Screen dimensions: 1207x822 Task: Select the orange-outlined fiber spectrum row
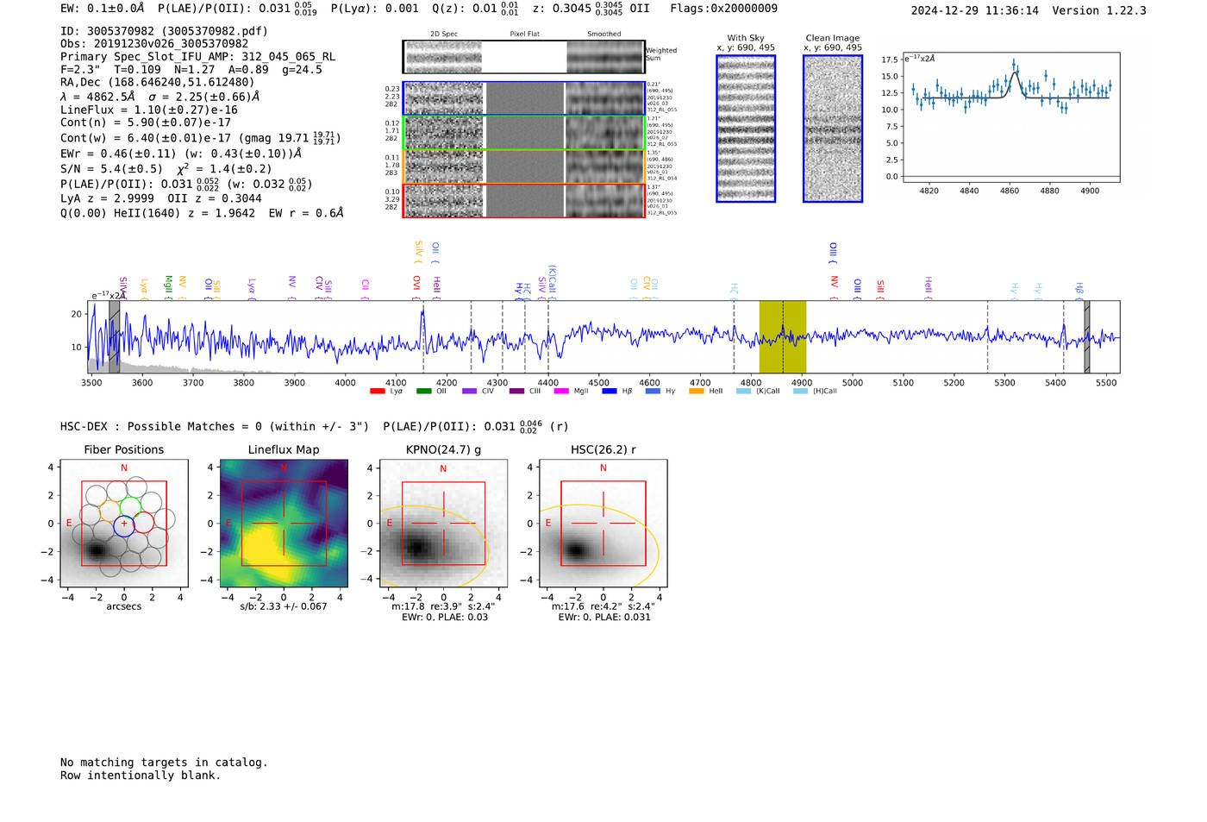pos(523,166)
